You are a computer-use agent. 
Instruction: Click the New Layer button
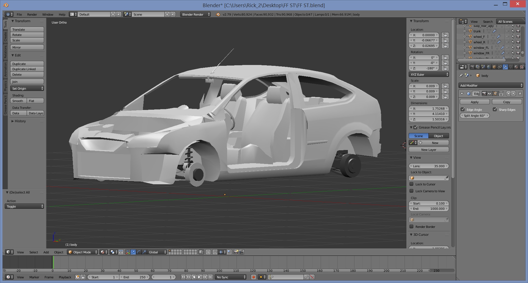click(429, 149)
